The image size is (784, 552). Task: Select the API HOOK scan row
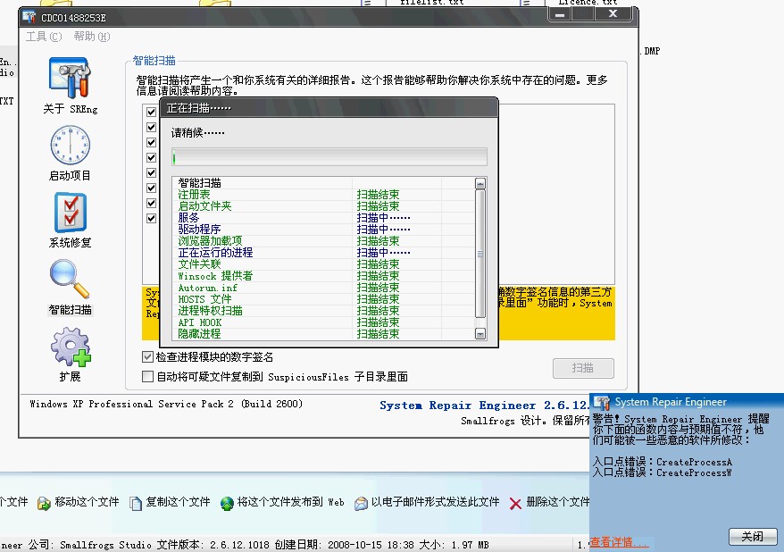323,322
